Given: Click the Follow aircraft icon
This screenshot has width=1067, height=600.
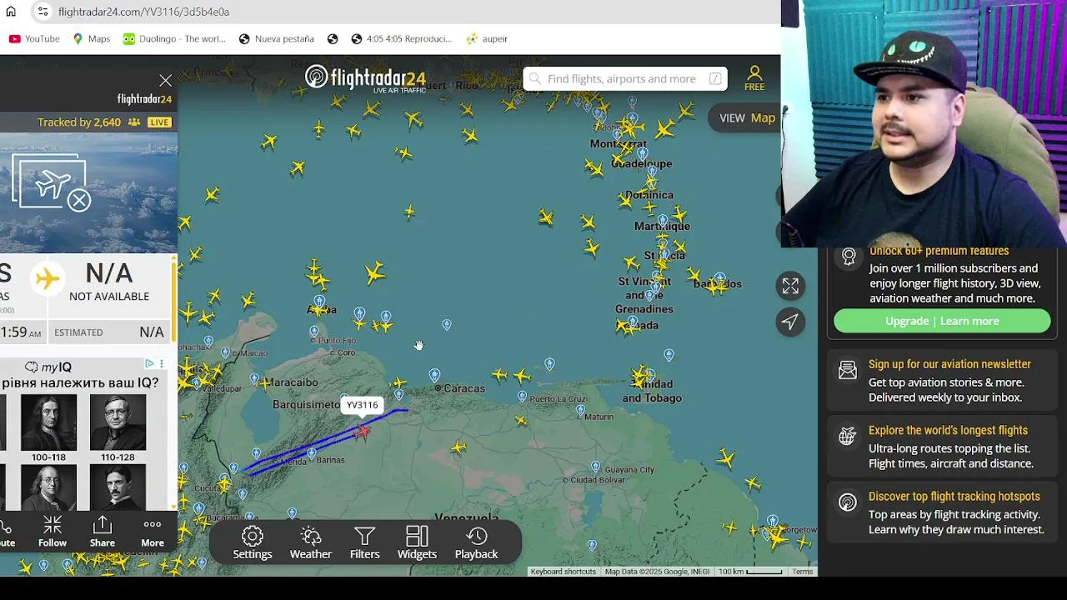Looking at the screenshot, I should point(52,531).
